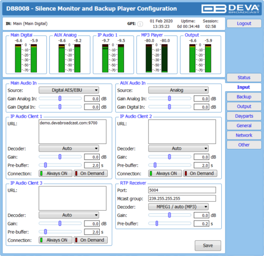Open the Other tab
The image size is (264, 256).
click(244, 145)
